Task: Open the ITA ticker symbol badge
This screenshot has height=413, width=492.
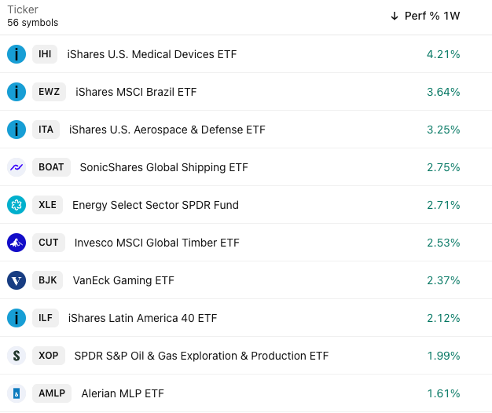Action: pyautogui.click(x=46, y=130)
